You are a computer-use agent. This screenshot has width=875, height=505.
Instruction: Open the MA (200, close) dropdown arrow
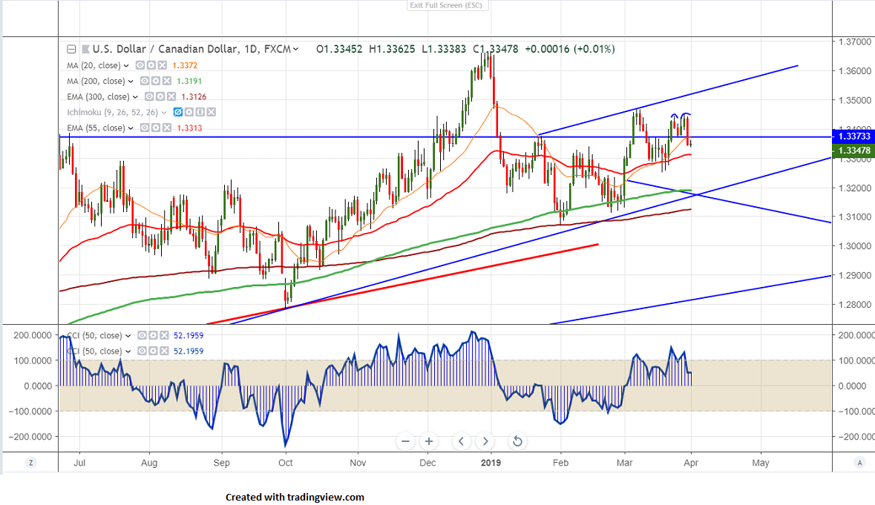[x=131, y=82]
